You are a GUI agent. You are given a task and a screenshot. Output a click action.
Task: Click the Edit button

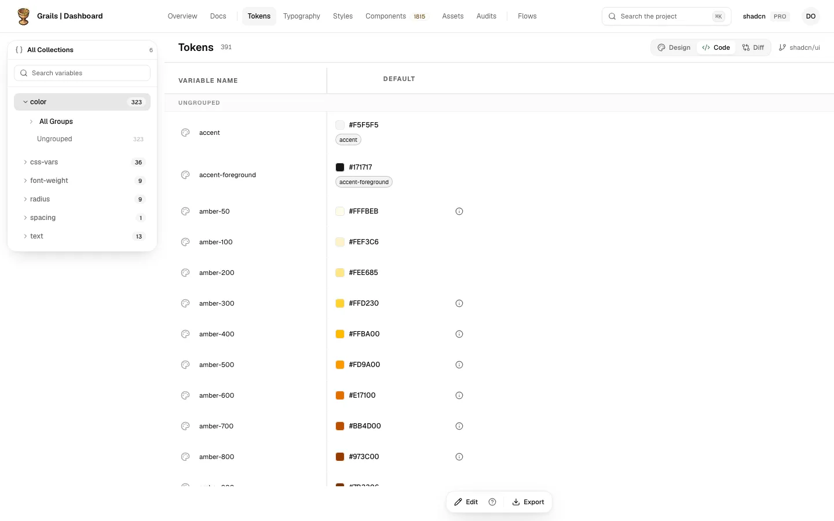(x=466, y=502)
